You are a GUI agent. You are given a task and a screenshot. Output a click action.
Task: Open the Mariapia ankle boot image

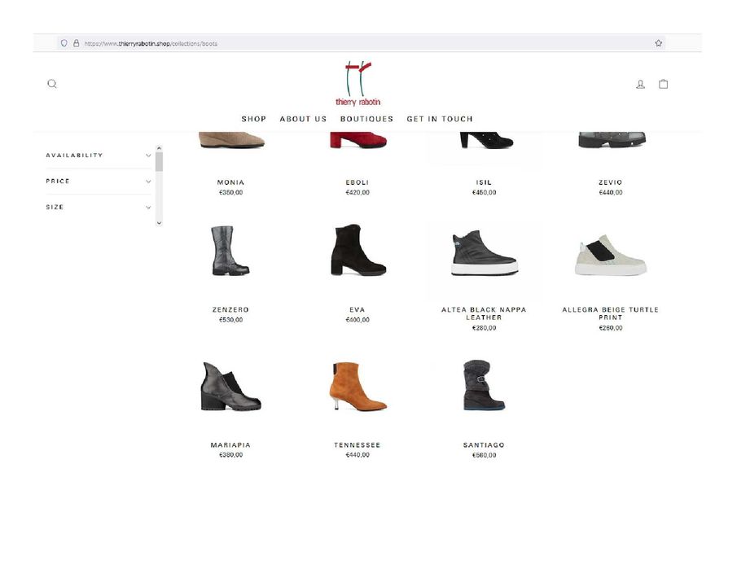(230, 387)
